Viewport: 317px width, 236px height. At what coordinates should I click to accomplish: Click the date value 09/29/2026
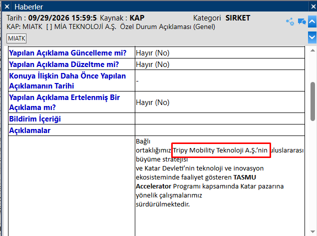click(49, 18)
